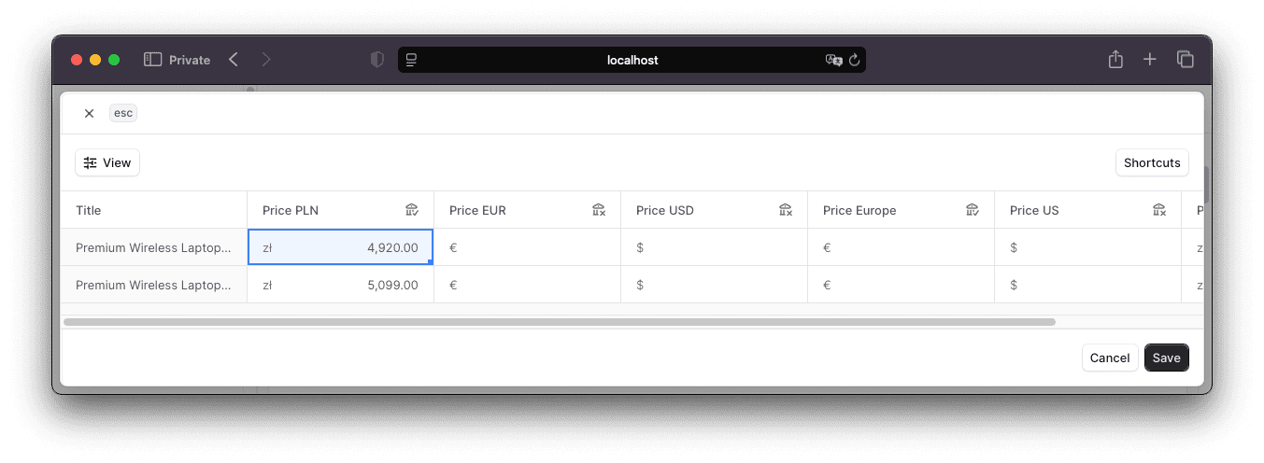Save the price changes
The image size is (1264, 463).
click(1166, 358)
